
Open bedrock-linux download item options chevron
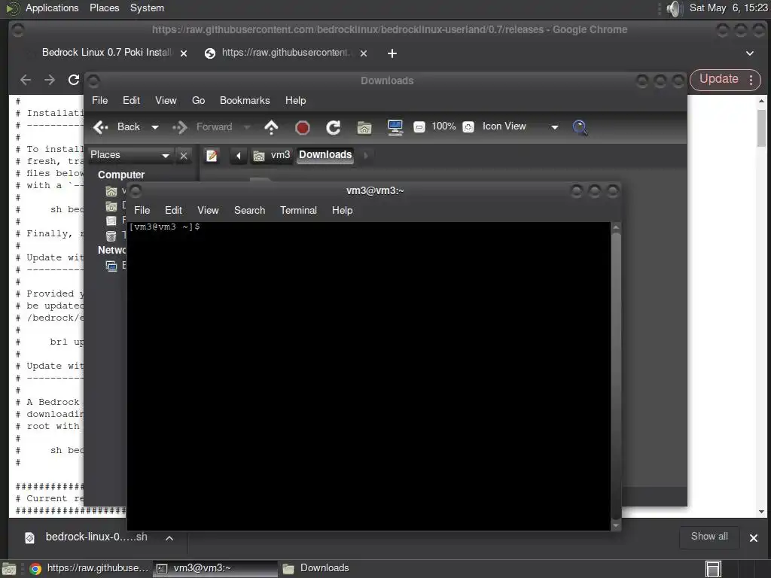[x=169, y=538]
